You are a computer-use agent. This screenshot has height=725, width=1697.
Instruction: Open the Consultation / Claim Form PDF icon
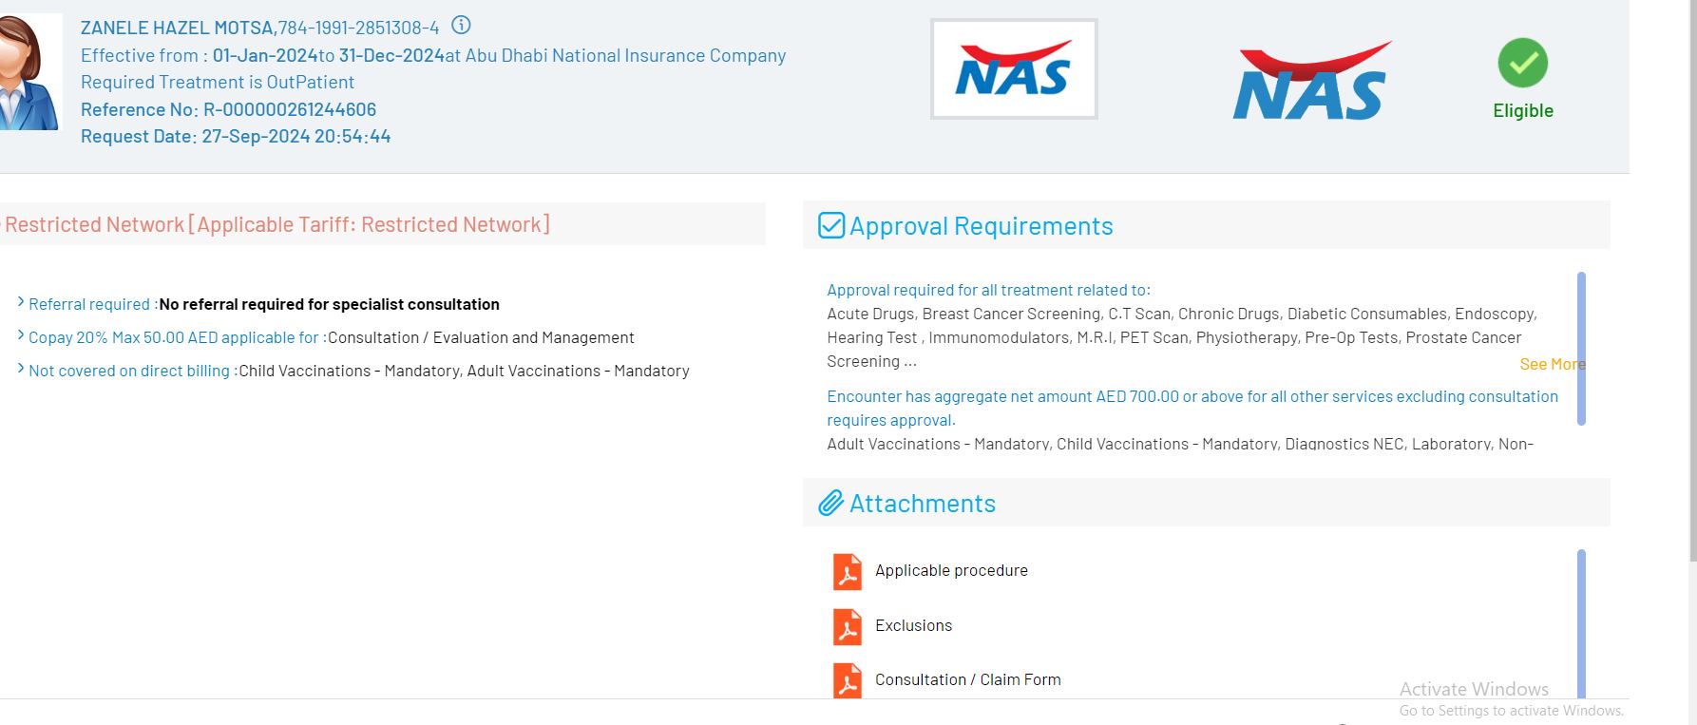pos(847,680)
